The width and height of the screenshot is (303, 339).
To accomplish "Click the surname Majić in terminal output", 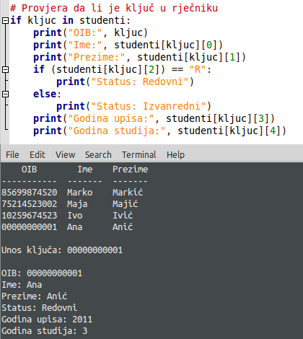I will 125,204.
